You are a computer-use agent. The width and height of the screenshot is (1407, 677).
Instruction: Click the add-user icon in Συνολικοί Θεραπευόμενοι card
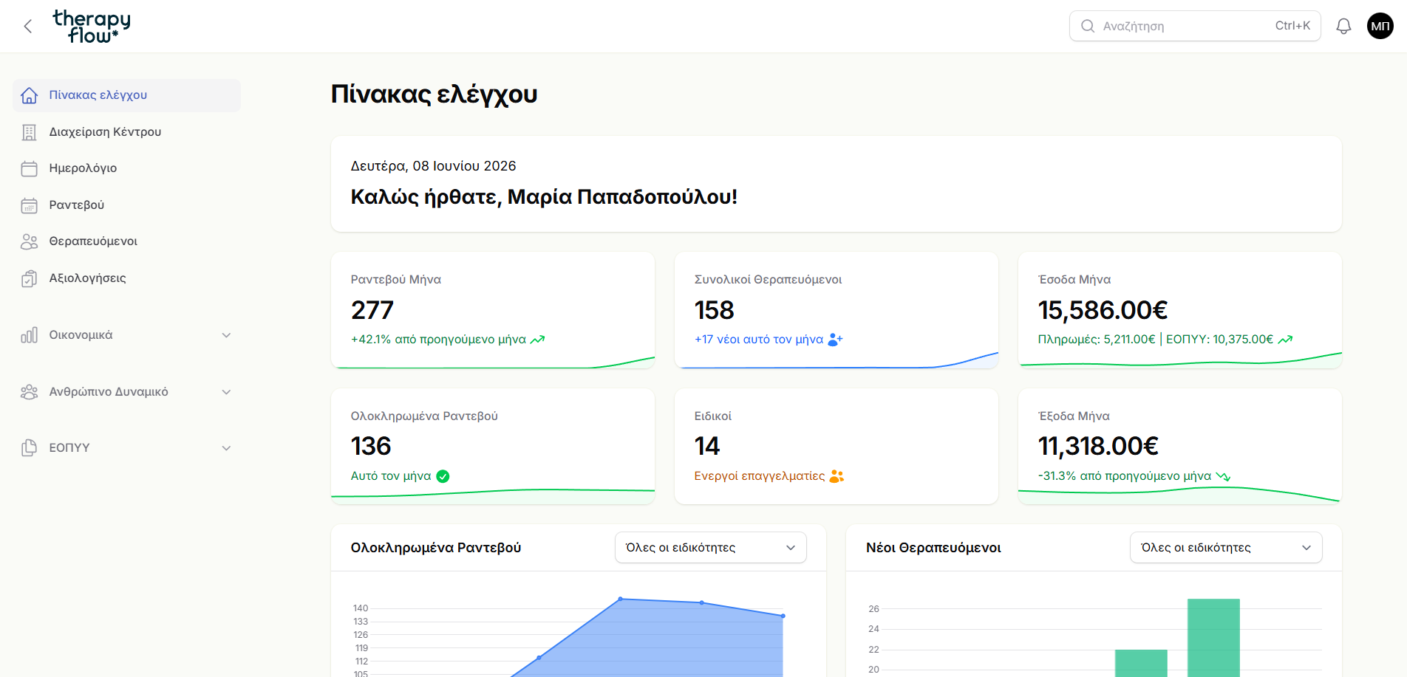836,340
